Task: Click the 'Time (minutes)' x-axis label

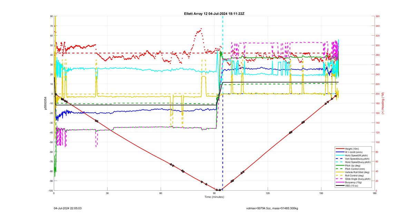Action: [214, 197]
